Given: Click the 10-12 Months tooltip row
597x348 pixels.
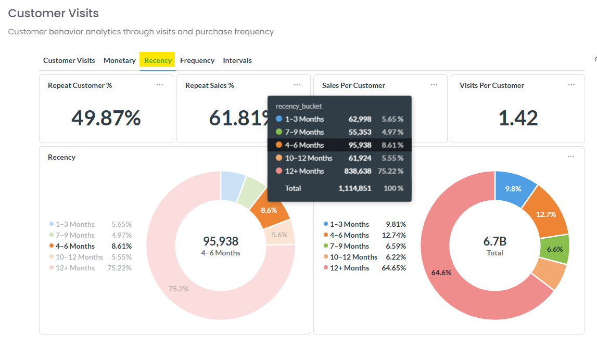Looking at the screenshot, I should point(340,158).
